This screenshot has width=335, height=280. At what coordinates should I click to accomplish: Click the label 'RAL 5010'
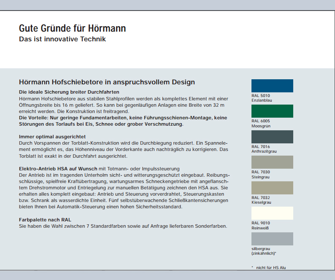pos(261,96)
